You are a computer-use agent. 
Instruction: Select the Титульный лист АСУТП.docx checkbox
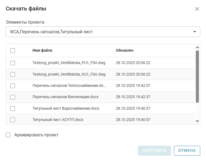point(13,120)
